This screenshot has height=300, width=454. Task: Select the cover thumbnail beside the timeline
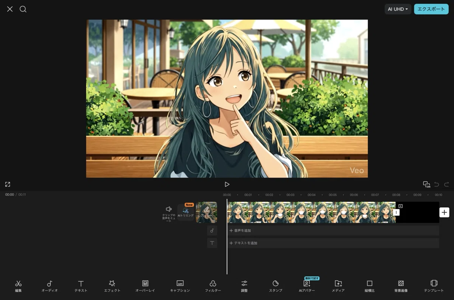click(x=207, y=212)
